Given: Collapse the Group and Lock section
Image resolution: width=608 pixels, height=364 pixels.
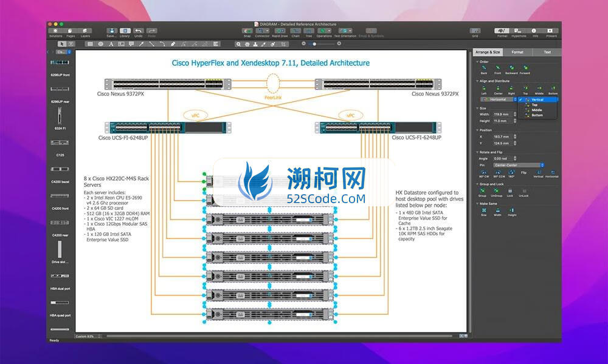Looking at the screenshot, I should click(x=477, y=184).
